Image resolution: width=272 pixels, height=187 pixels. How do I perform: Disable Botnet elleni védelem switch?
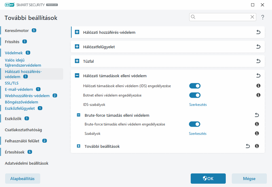[x=195, y=95]
